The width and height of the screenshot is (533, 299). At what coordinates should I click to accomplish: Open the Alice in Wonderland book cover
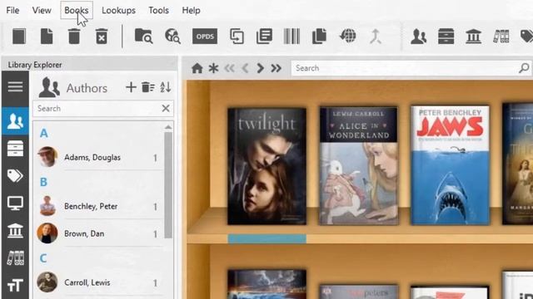[x=359, y=166]
